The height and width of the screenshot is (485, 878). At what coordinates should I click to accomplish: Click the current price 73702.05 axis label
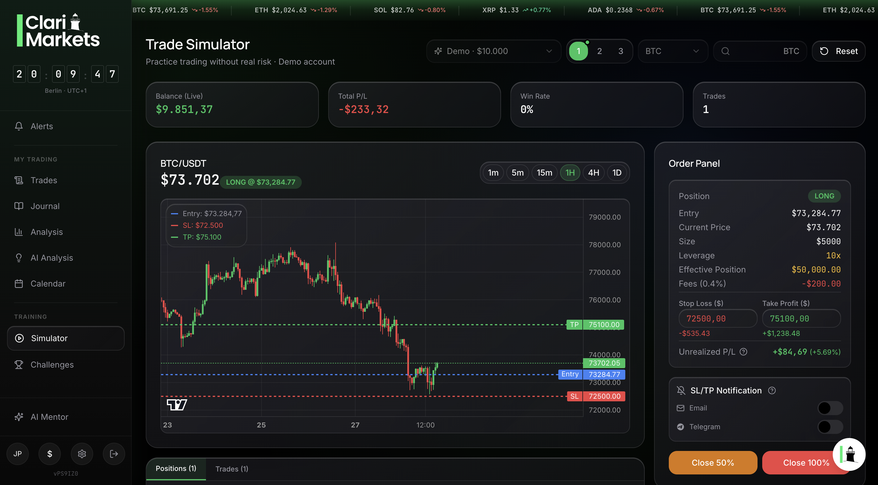[x=604, y=363]
